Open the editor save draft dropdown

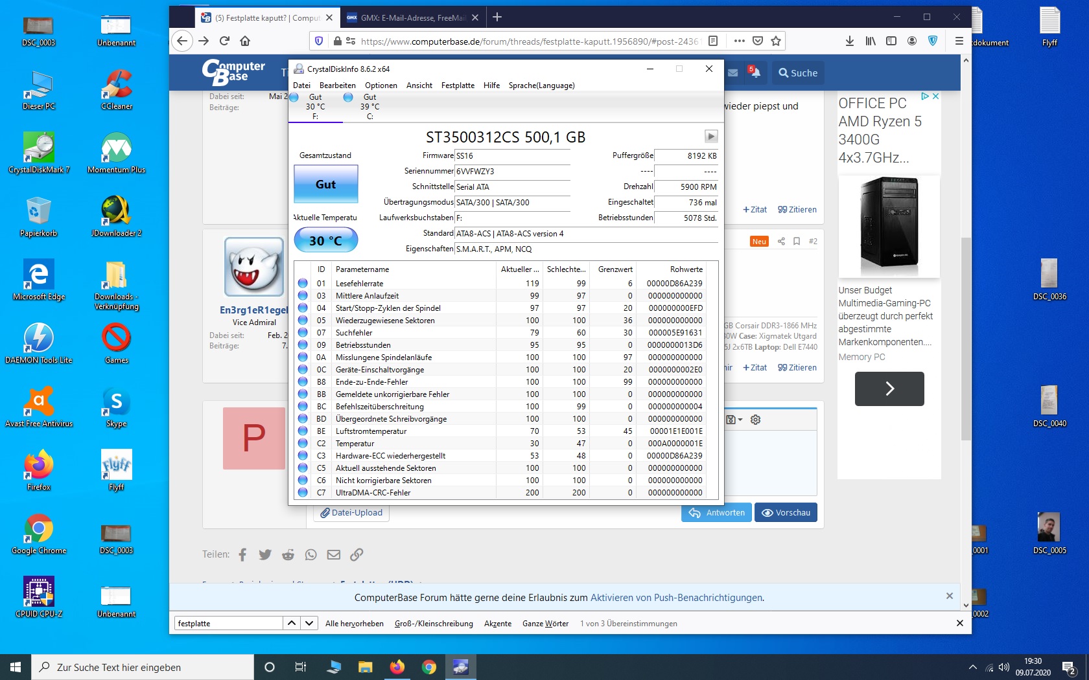click(x=734, y=420)
